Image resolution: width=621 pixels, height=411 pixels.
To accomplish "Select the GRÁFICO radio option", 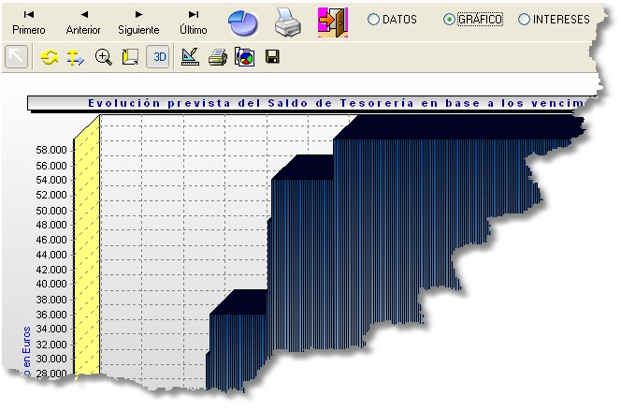I will pyautogui.click(x=473, y=19).
